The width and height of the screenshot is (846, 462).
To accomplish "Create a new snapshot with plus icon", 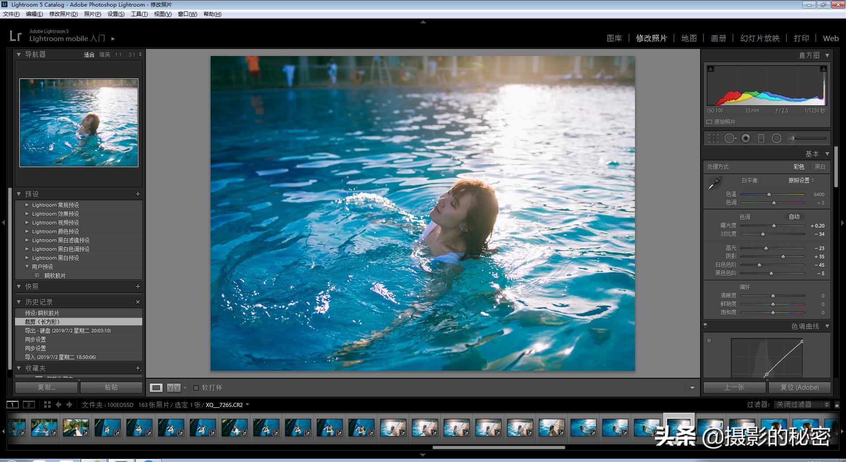I will 138,287.
